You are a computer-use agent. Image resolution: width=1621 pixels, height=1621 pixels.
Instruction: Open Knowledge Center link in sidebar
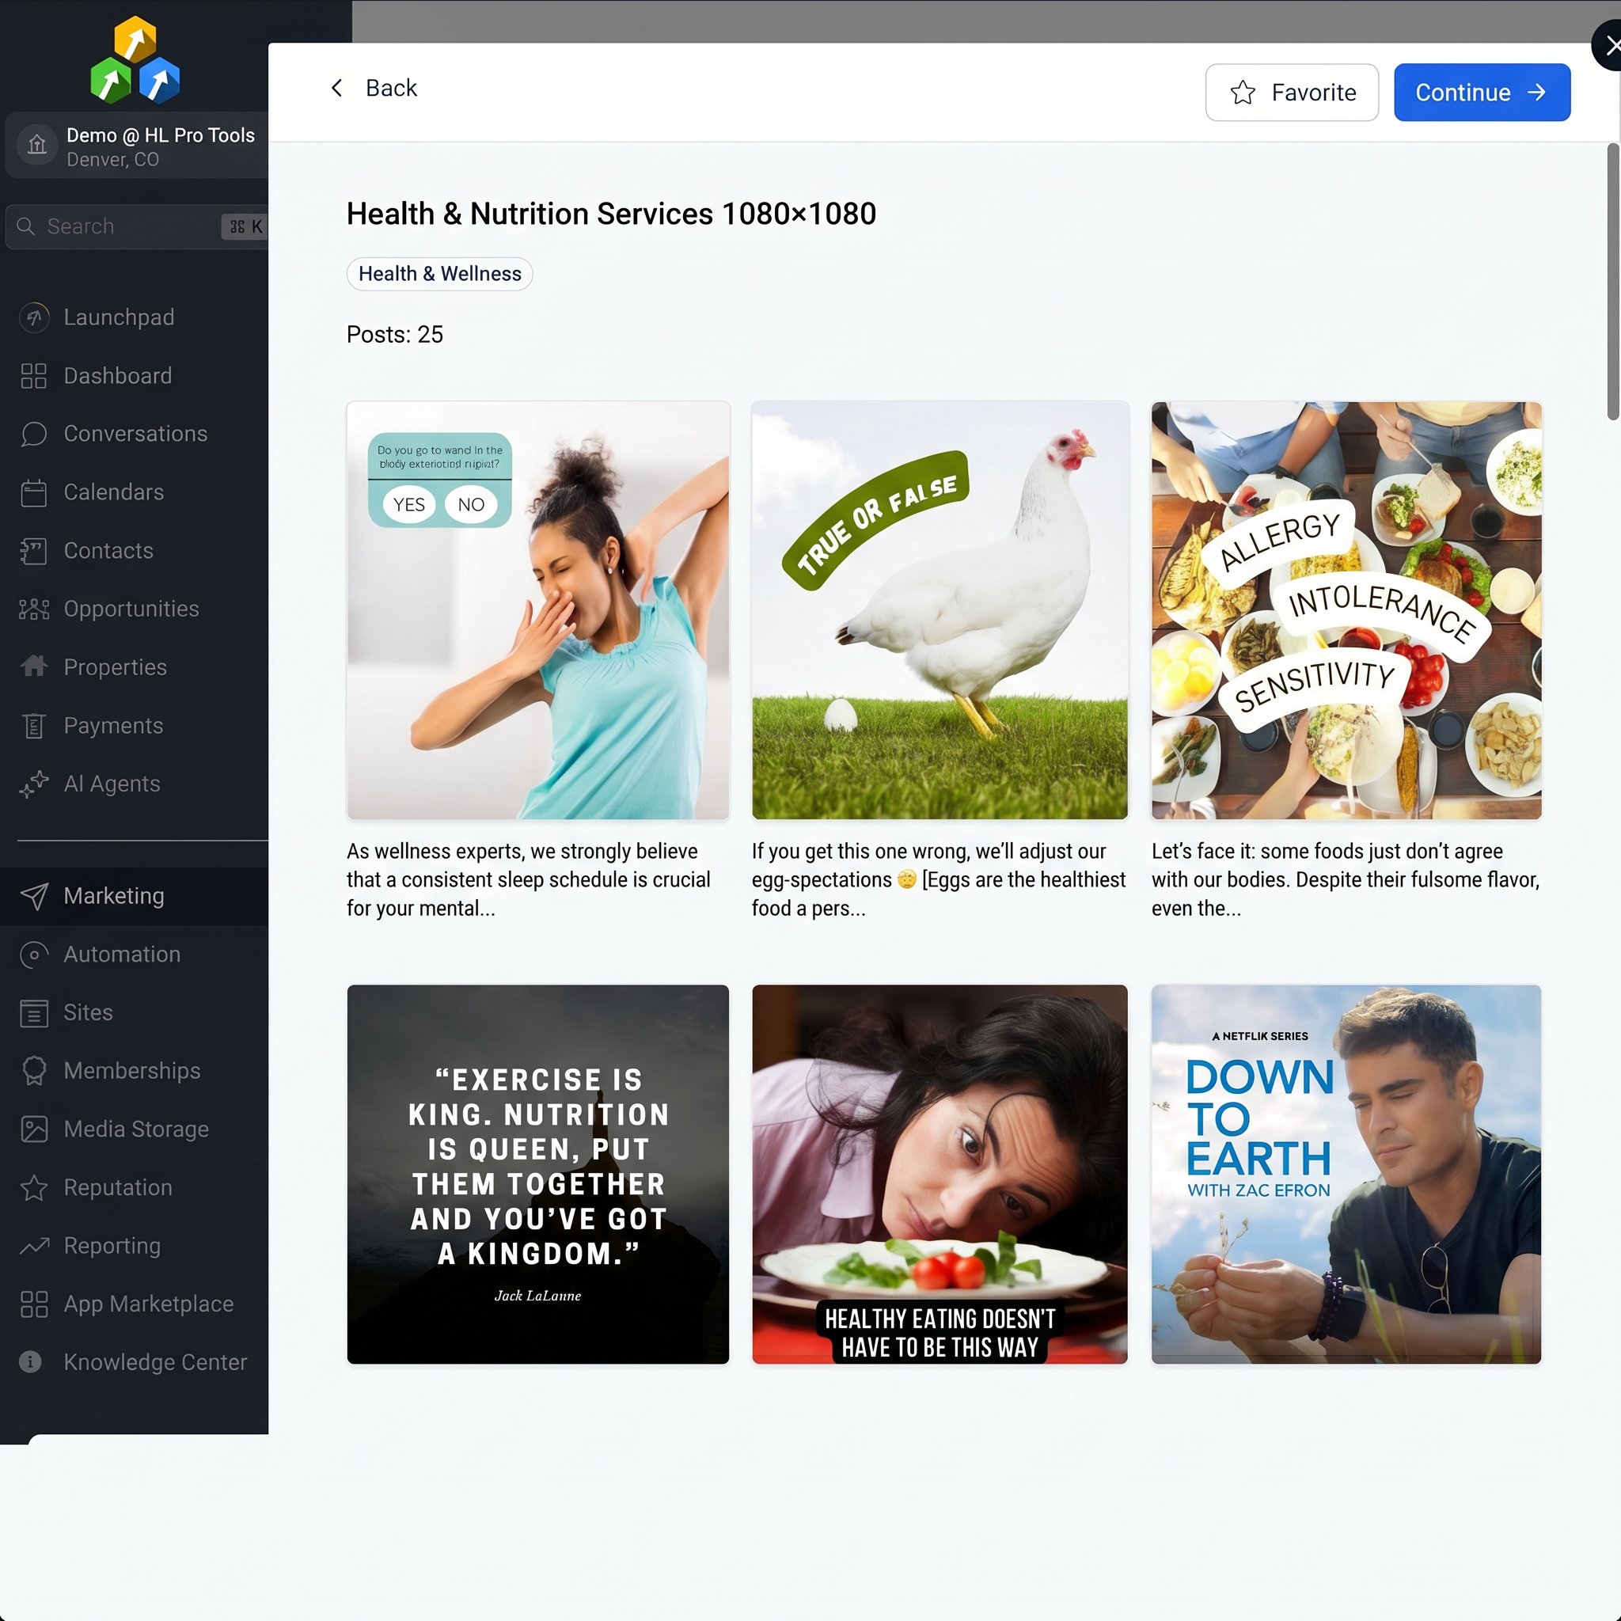pos(135,1363)
